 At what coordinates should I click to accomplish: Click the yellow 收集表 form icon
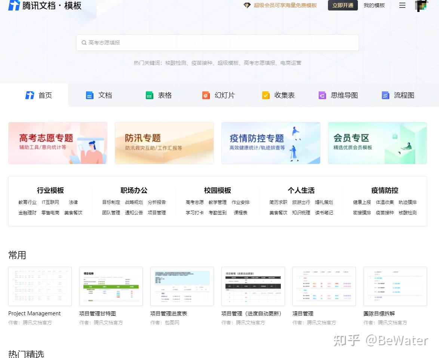tap(266, 95)
